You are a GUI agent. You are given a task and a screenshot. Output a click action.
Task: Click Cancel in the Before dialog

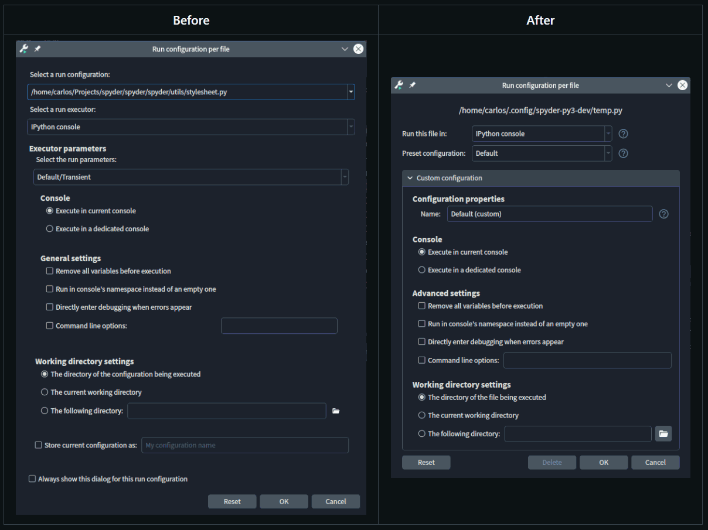click(x=335, y=501)
